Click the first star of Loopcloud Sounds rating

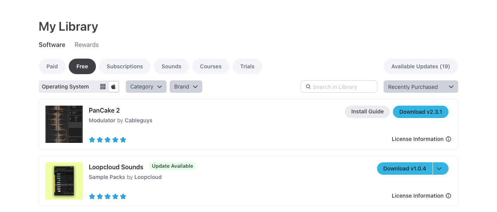coord(92,196)
